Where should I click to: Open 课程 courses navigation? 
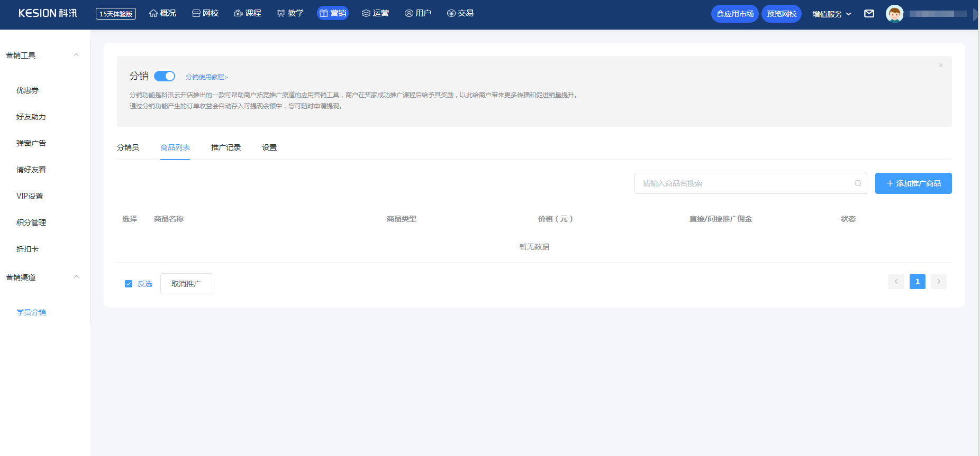pyautogui.click(x=248, y=13)
